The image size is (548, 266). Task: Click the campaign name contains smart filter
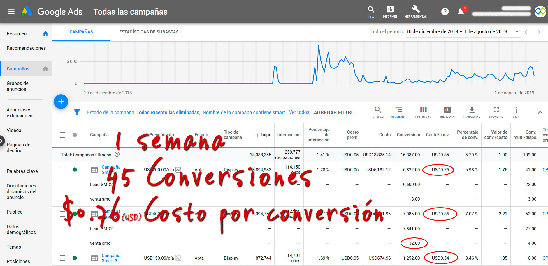coord(244,112)
